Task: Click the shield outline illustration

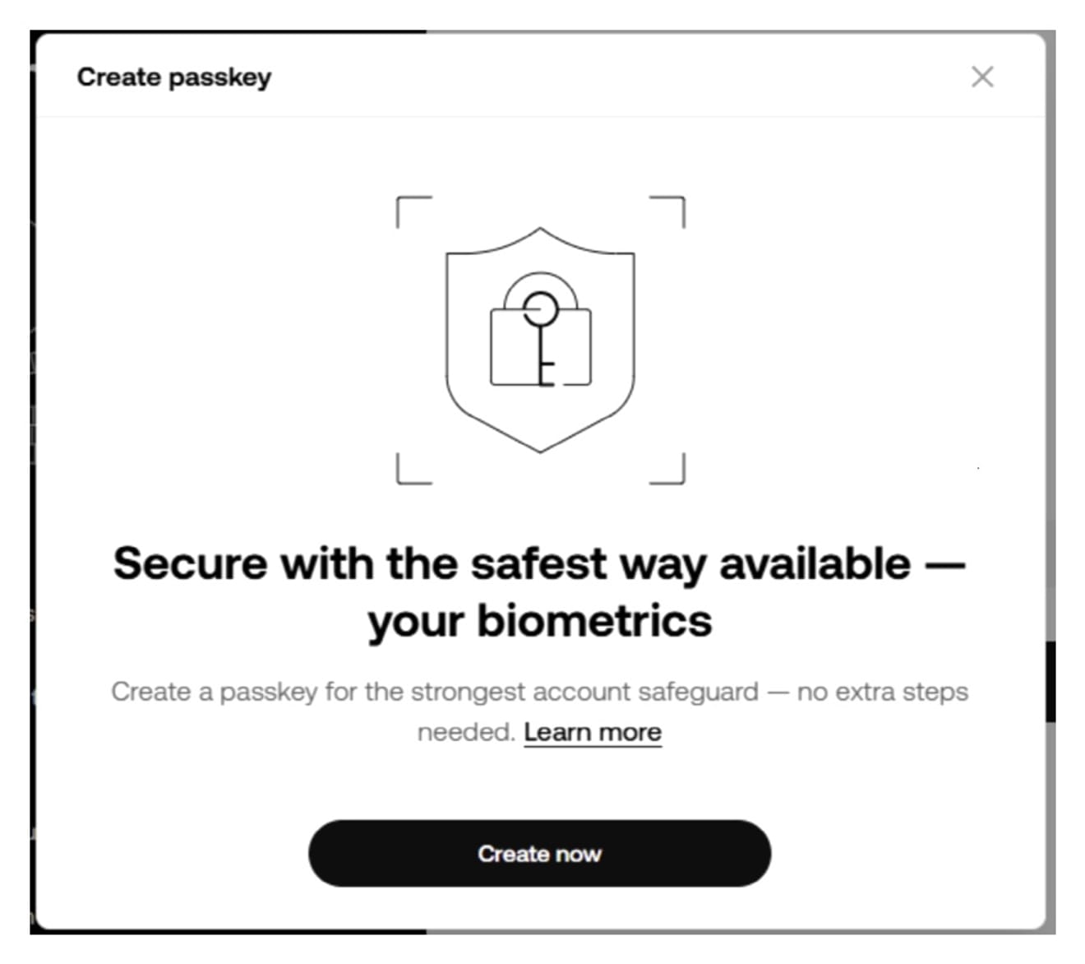Action: 540,339
